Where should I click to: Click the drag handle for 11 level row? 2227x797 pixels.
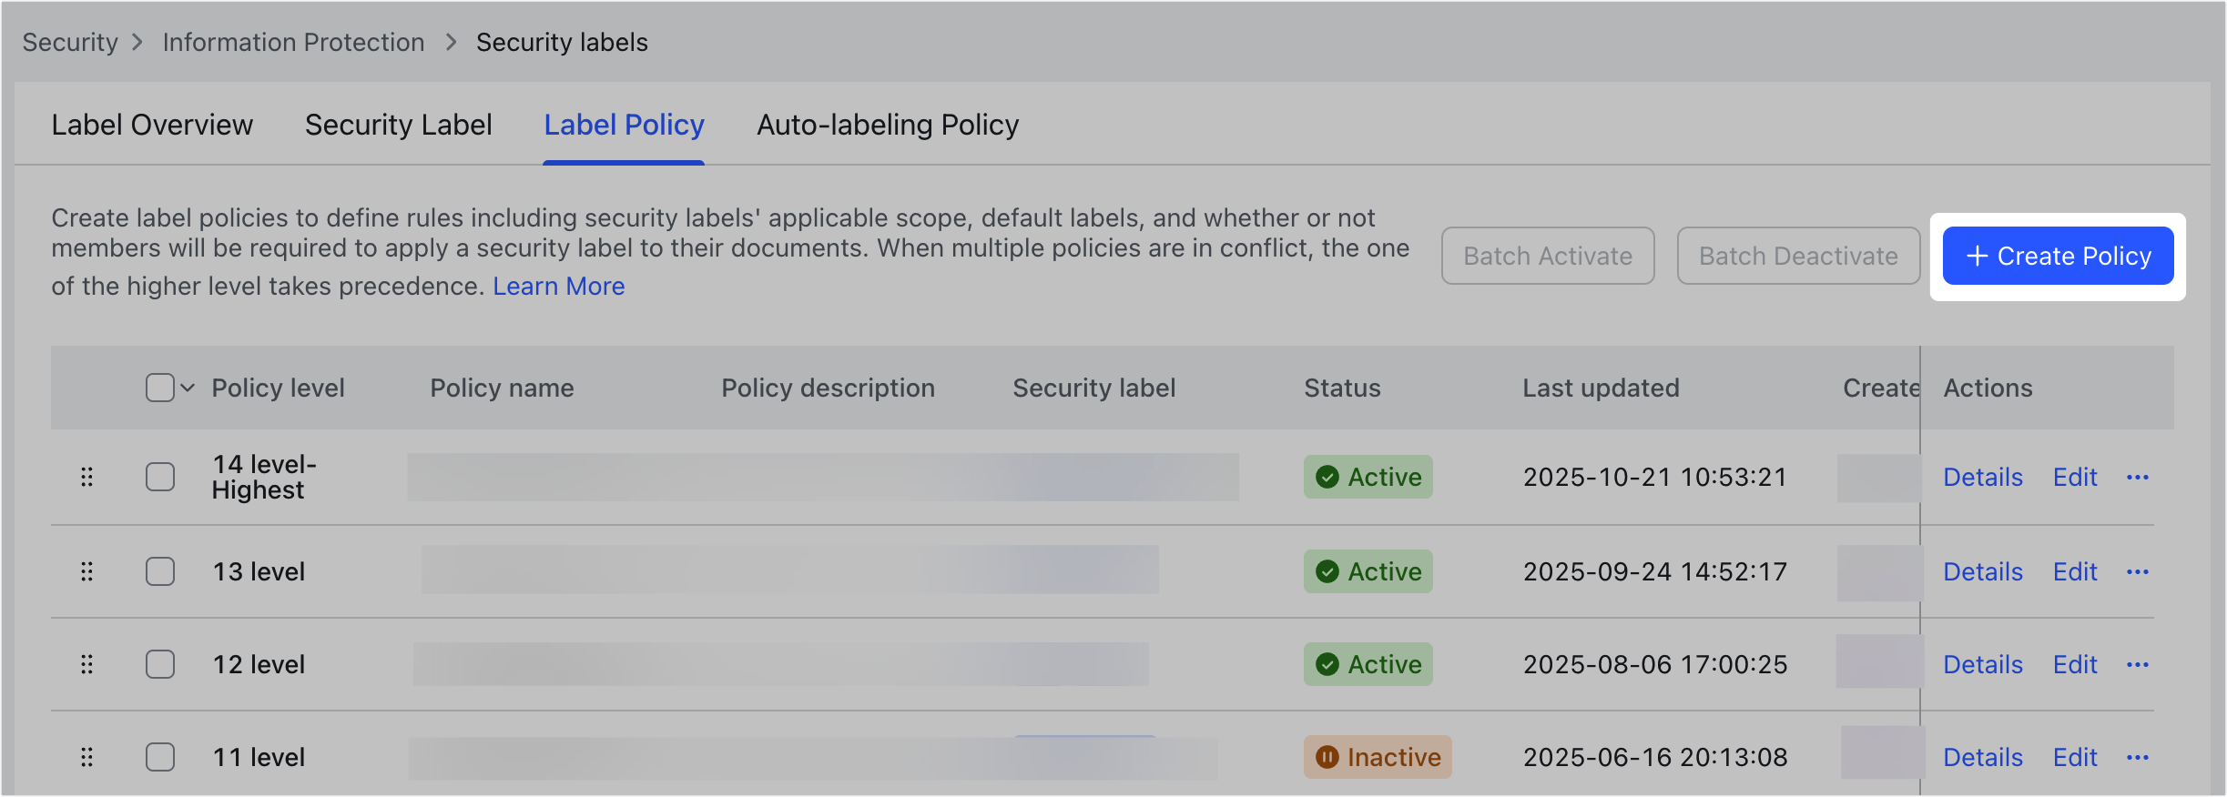[x=86, y=757]
